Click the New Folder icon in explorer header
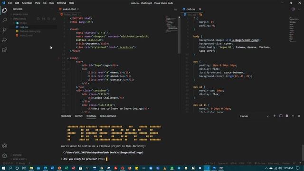The width and height of the screenshot is (304, 171). 43,19
